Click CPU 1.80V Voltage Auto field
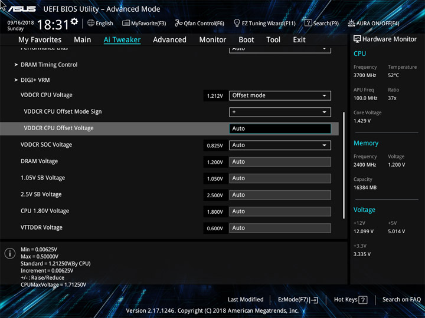 [280, 211]
